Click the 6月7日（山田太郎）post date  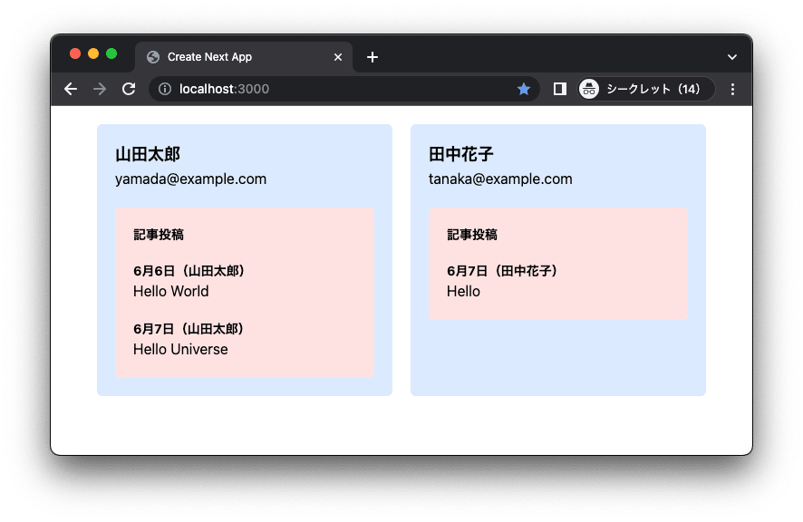pos(189,329)
